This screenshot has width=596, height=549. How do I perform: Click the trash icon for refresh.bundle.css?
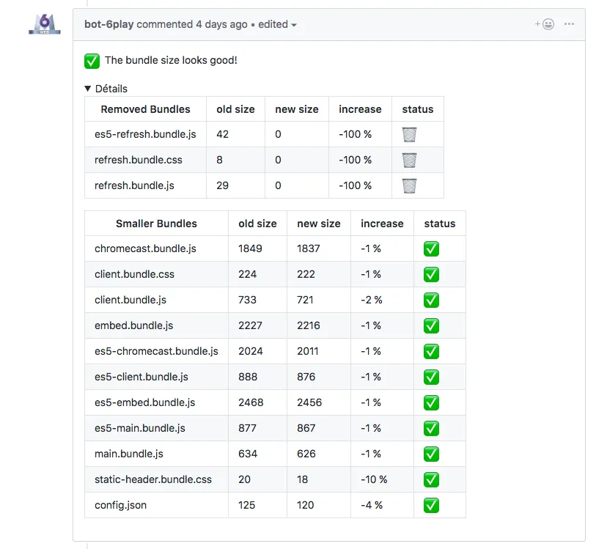click(x=409, y=160)
